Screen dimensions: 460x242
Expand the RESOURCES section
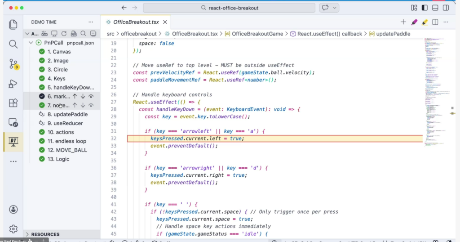28,234
